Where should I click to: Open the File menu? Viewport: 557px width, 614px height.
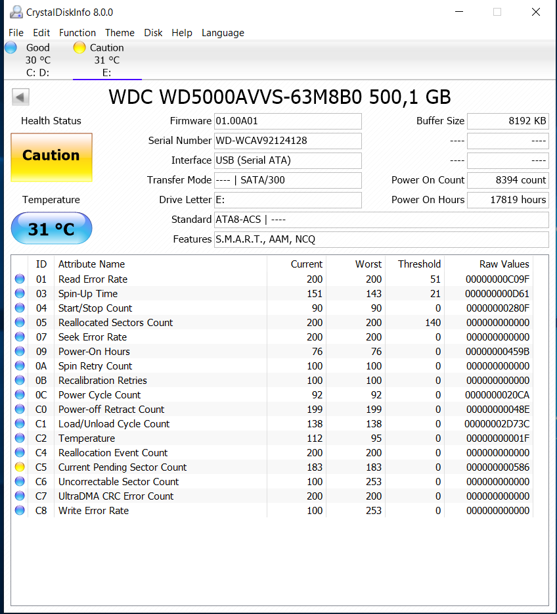[x=16, y=33]
